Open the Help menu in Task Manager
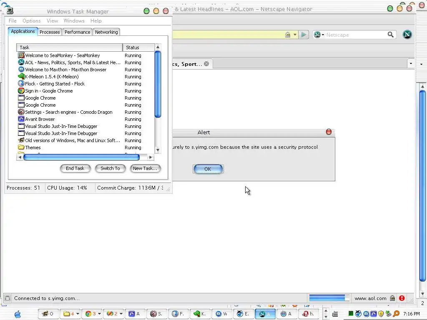 point(96,21)
